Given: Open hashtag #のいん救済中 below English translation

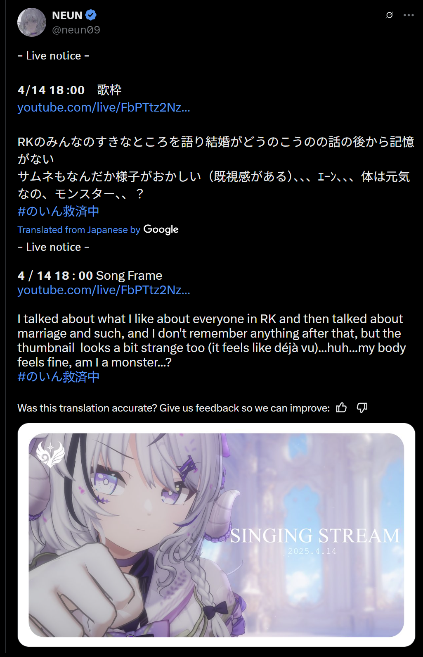Looking at the screenshot, I should coord(59,377).
